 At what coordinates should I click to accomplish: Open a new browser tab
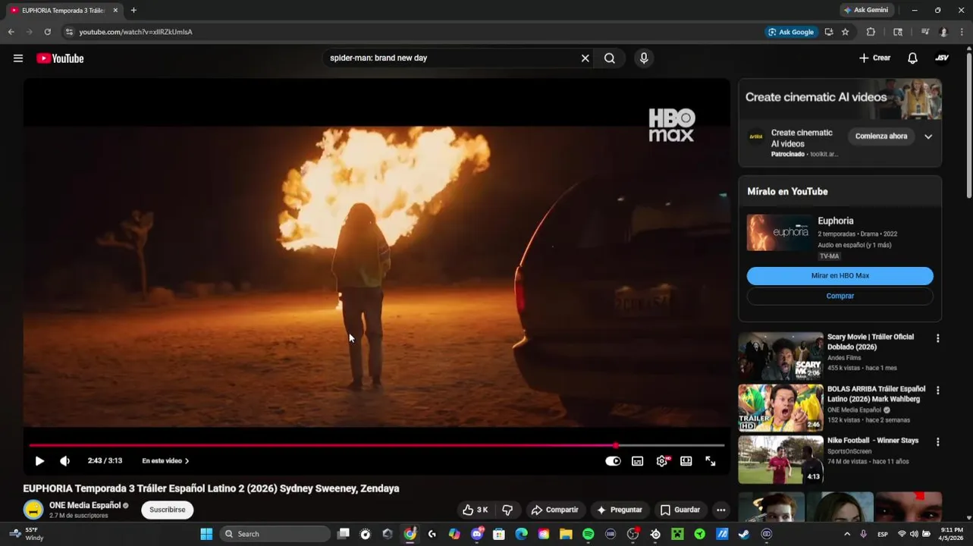(133, 10)
